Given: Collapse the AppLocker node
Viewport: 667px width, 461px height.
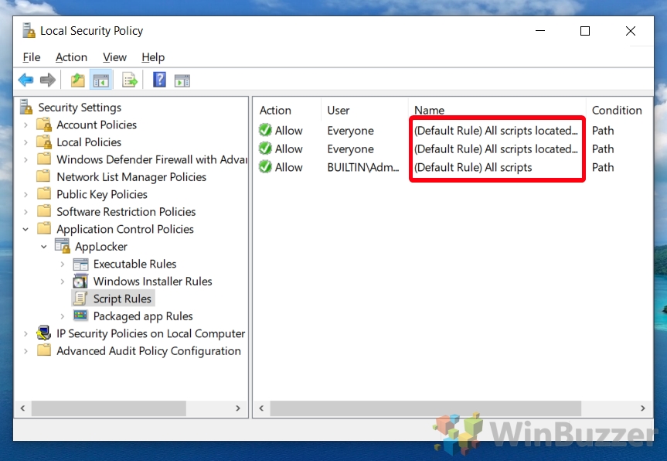Looking at the screenshot, I should coord(44,247).
